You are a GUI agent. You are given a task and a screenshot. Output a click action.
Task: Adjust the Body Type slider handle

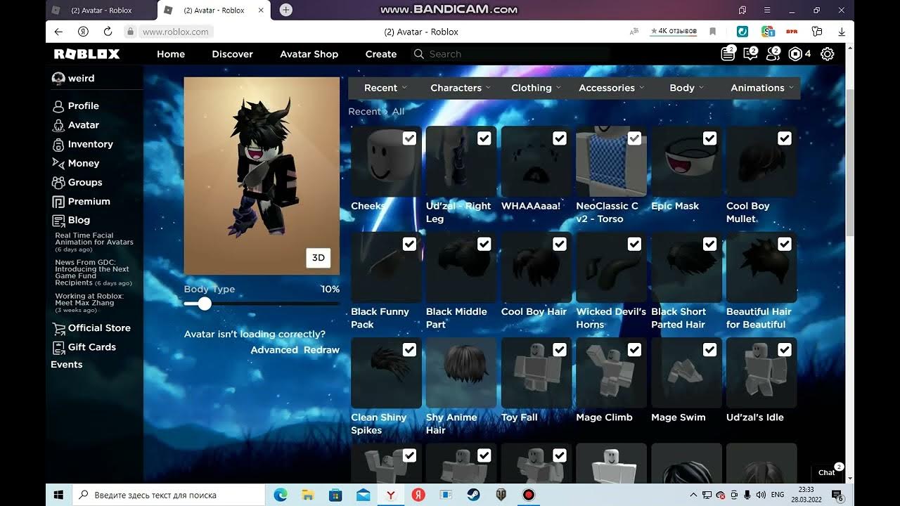pos(205,304)
